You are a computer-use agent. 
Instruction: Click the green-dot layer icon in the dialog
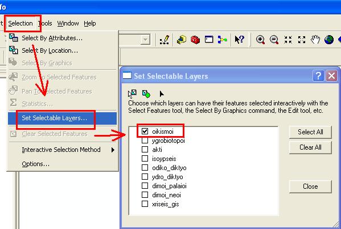[146, 94]
